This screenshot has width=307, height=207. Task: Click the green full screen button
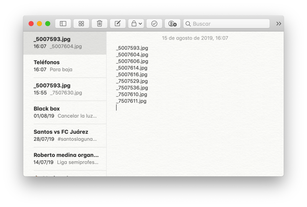click(x=48, y=24)
